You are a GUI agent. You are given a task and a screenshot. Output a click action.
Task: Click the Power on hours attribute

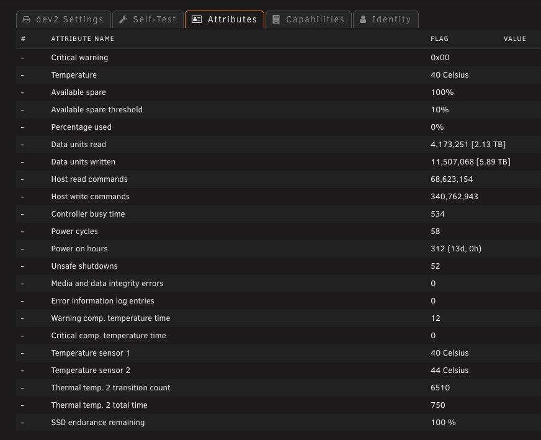(79, 249)
